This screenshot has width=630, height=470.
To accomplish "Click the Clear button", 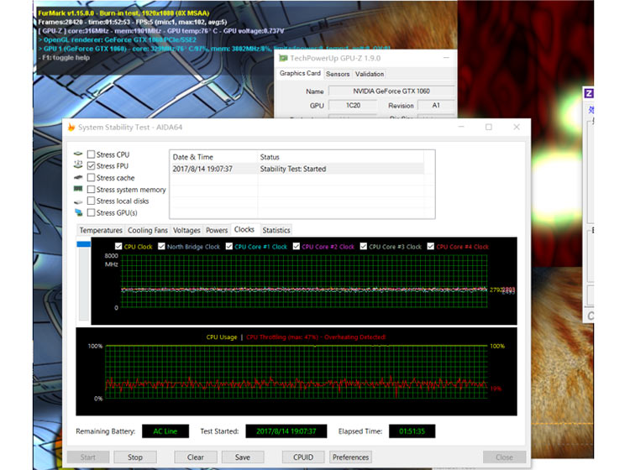I will pos(195,457).
